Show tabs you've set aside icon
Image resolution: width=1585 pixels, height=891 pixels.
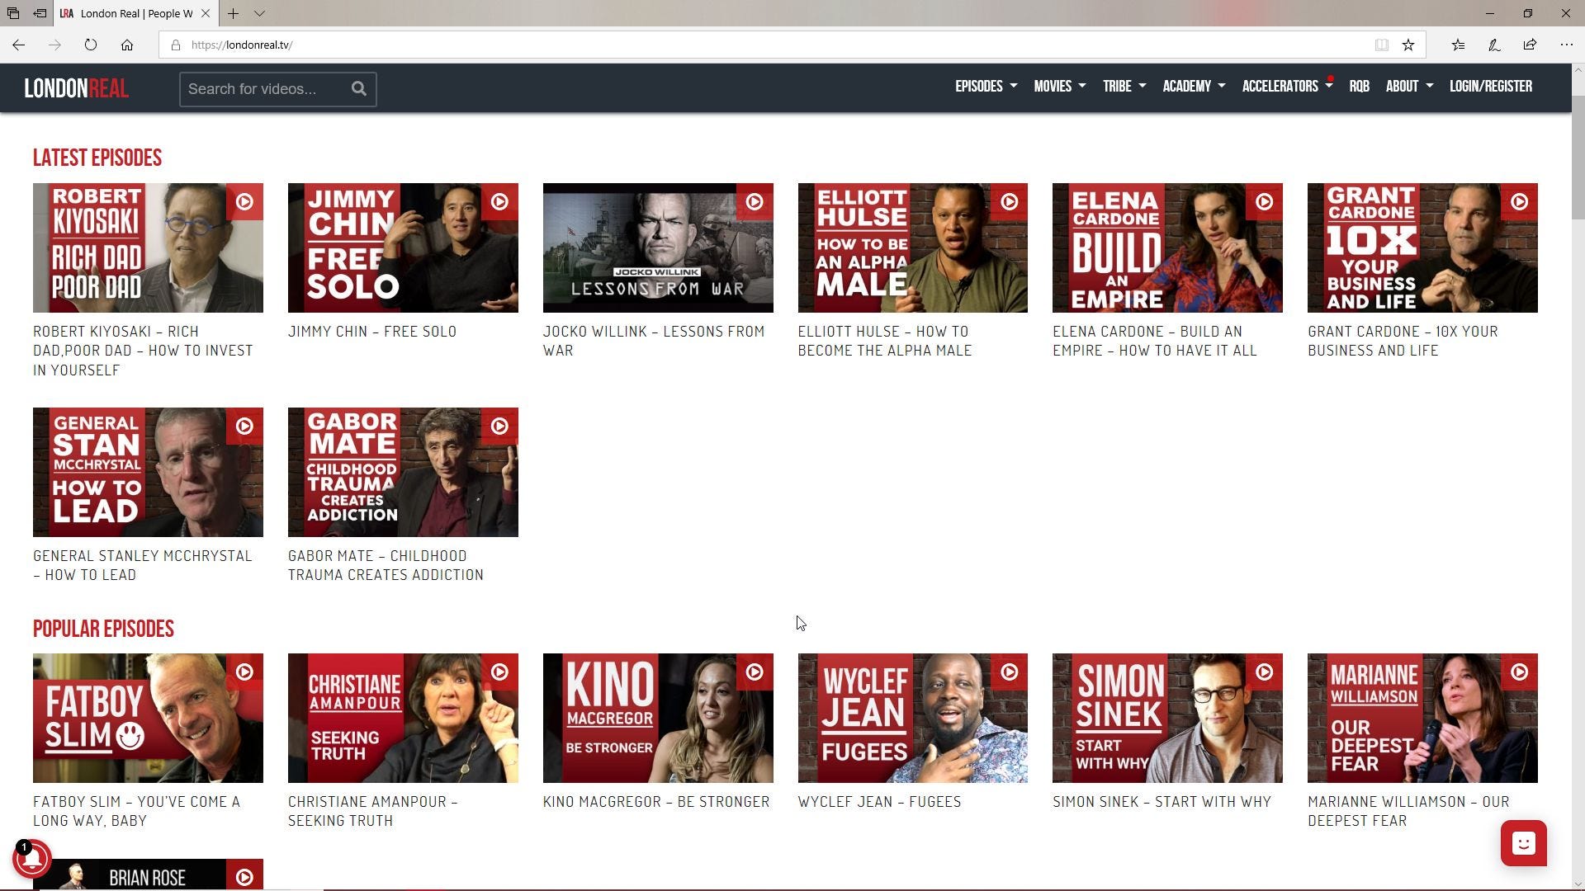12,13
